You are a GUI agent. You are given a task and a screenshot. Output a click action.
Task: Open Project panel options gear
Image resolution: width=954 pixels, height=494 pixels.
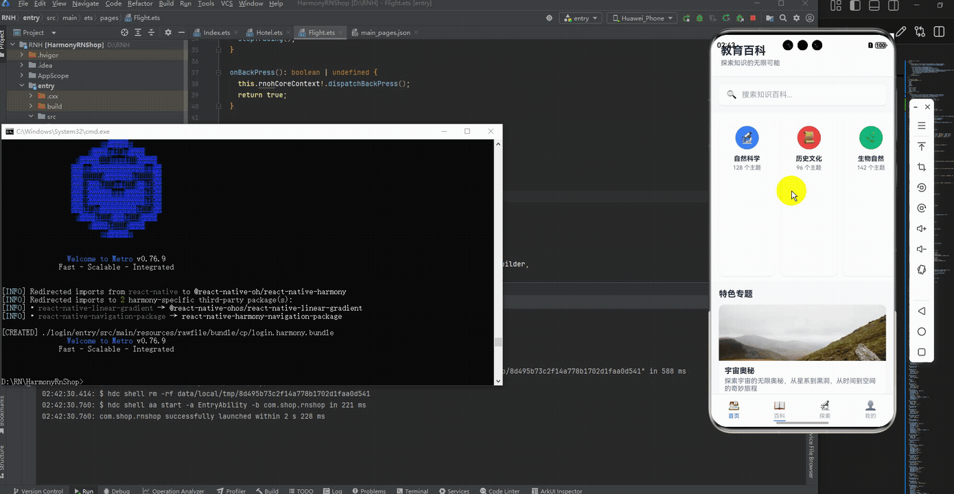click(168, 32)
